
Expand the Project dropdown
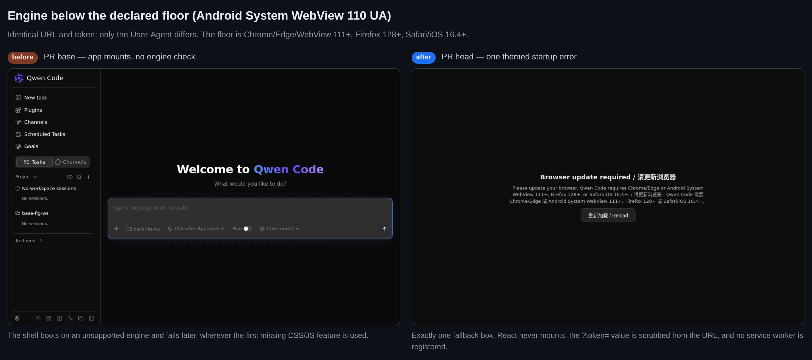(x=26, y=177)
